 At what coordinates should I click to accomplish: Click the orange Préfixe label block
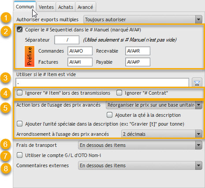30,57
